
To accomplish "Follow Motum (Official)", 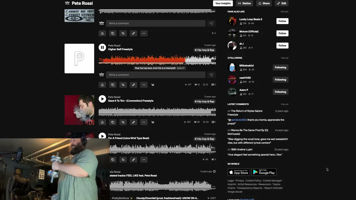I will 282,33.
